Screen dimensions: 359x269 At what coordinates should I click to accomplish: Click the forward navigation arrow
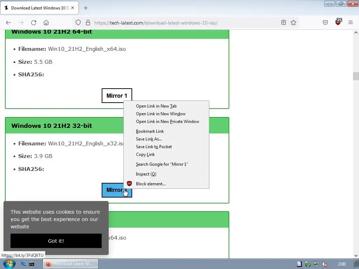point(21,23)
